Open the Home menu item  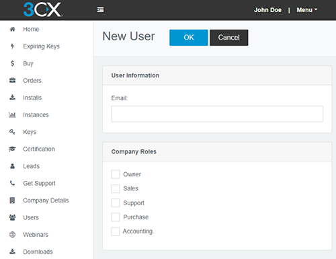click(31, 29)
